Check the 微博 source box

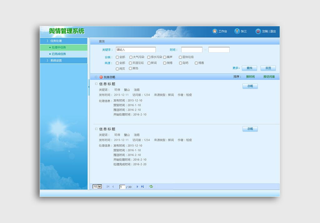click(164, 63)
